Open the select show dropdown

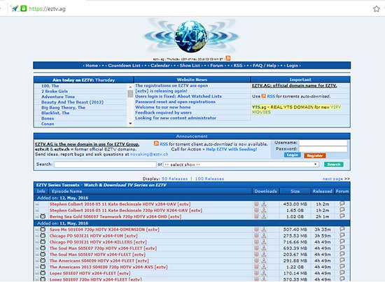[x=241, y=164]
